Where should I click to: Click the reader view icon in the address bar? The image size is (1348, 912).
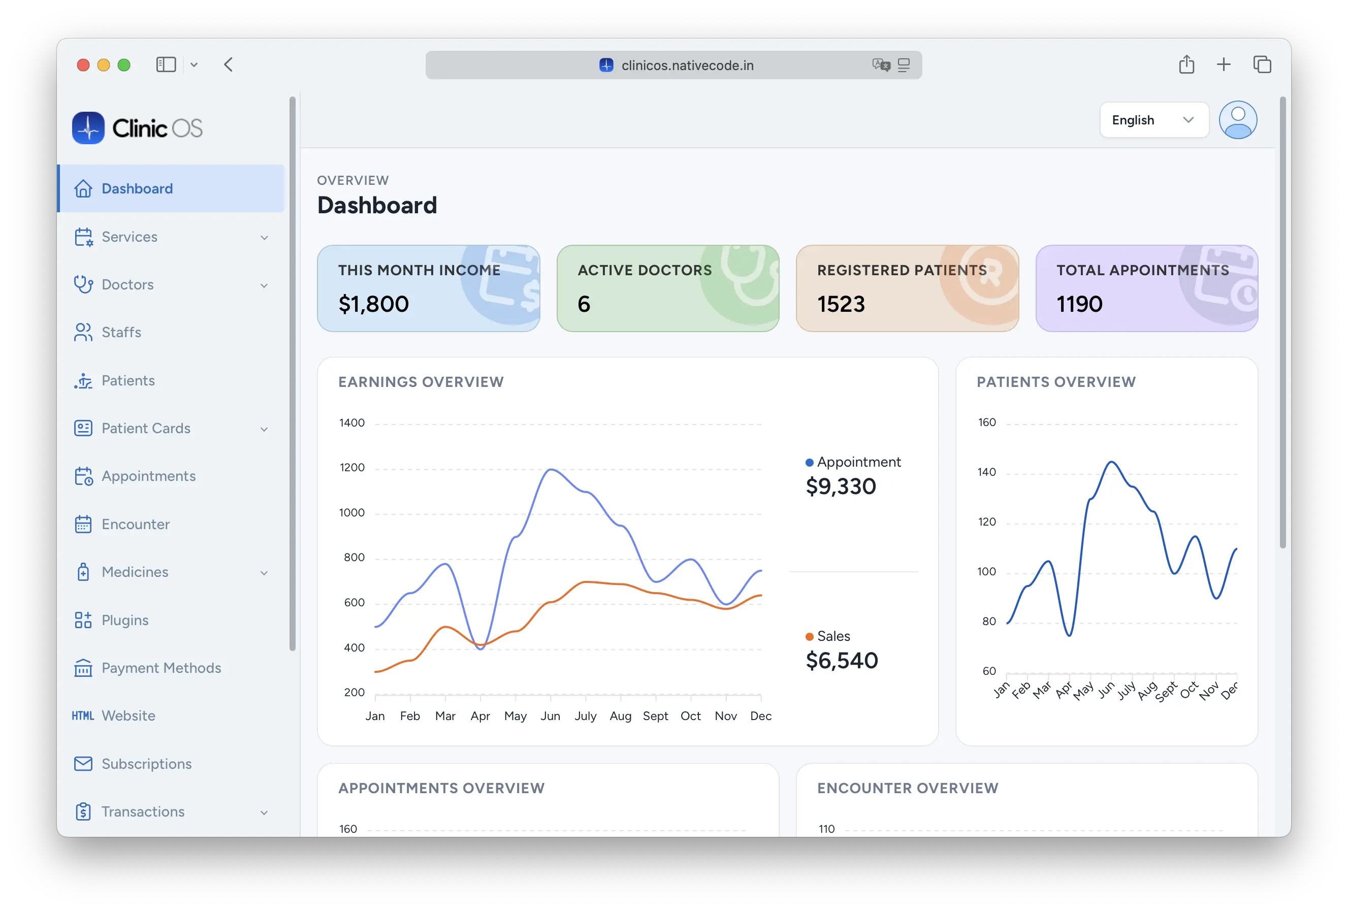point(903,65)
